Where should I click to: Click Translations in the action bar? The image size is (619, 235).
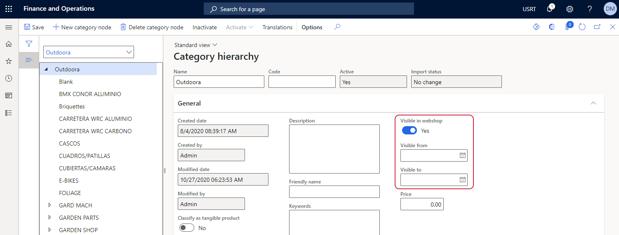[x=277, y=27]
